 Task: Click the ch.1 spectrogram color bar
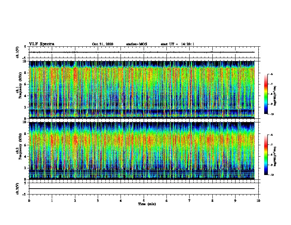[266, 94]
